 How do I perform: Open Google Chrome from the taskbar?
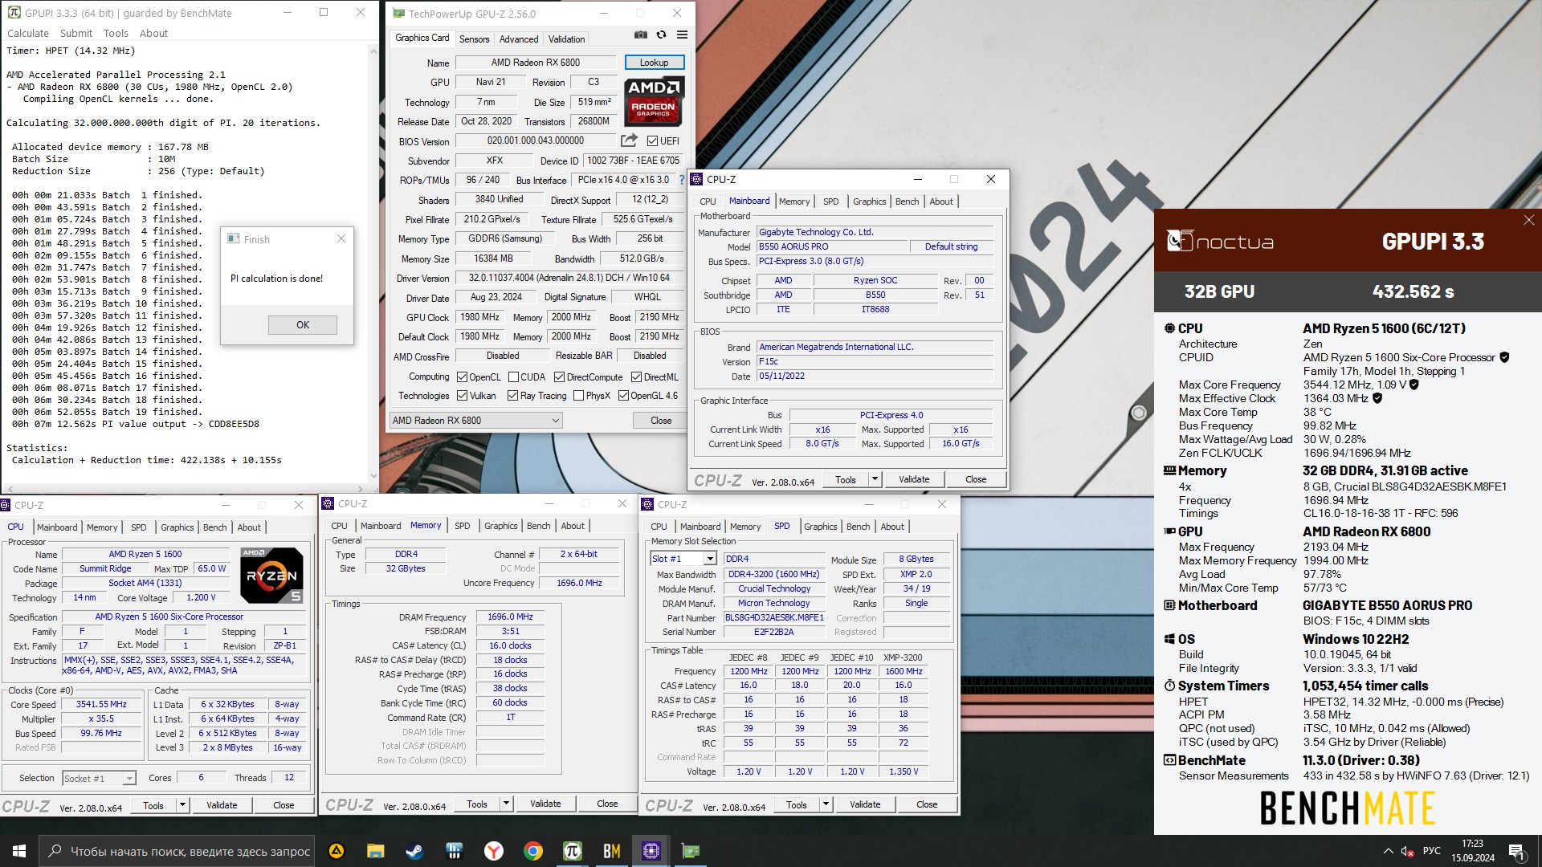pyautogui.click(x=533, y=851)
